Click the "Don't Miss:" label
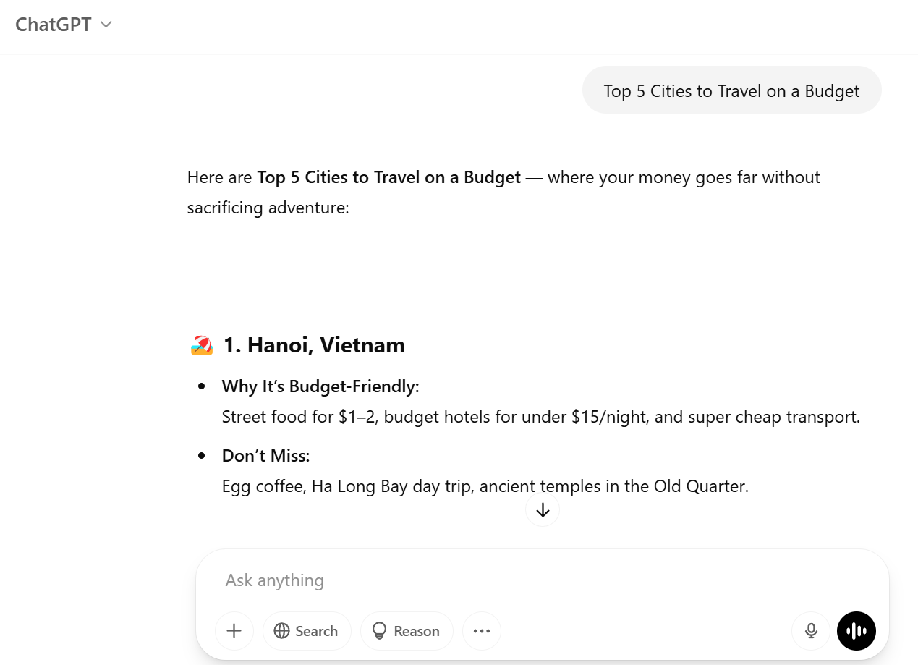The image size is (918, 665). [265, 456]
